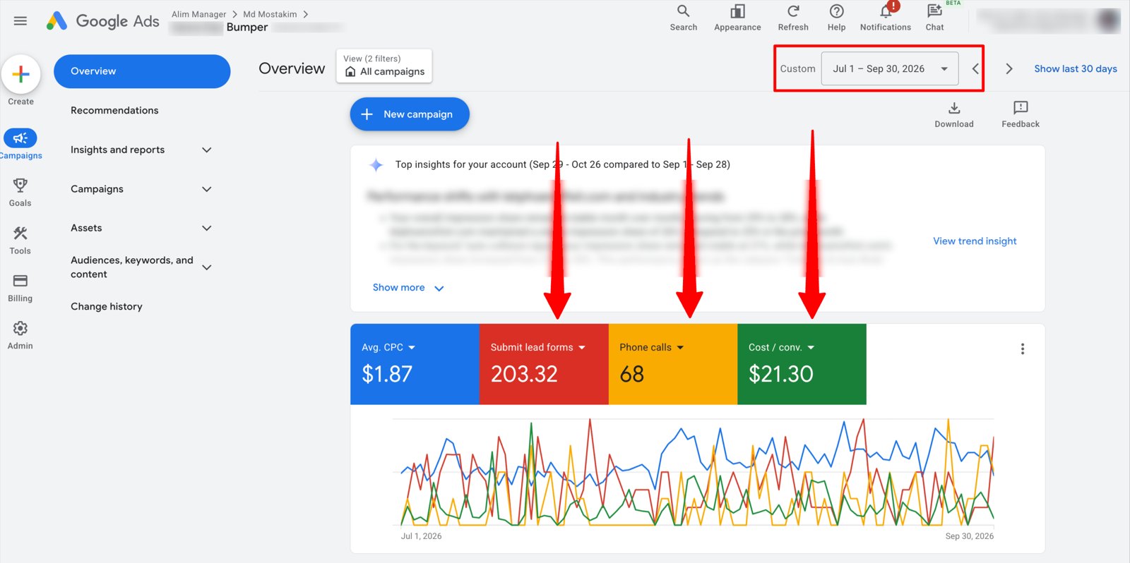Image resolution: width=1130 pixels, height=563 pixels.
Task: Click the Bumper account name
Action: pos(247,28)
